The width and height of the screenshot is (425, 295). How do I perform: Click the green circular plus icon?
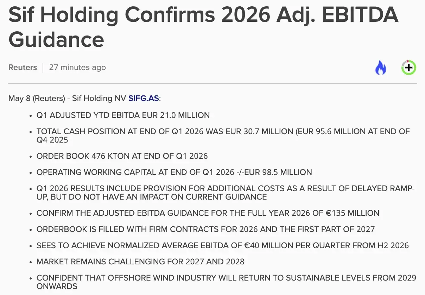[409, 68]
